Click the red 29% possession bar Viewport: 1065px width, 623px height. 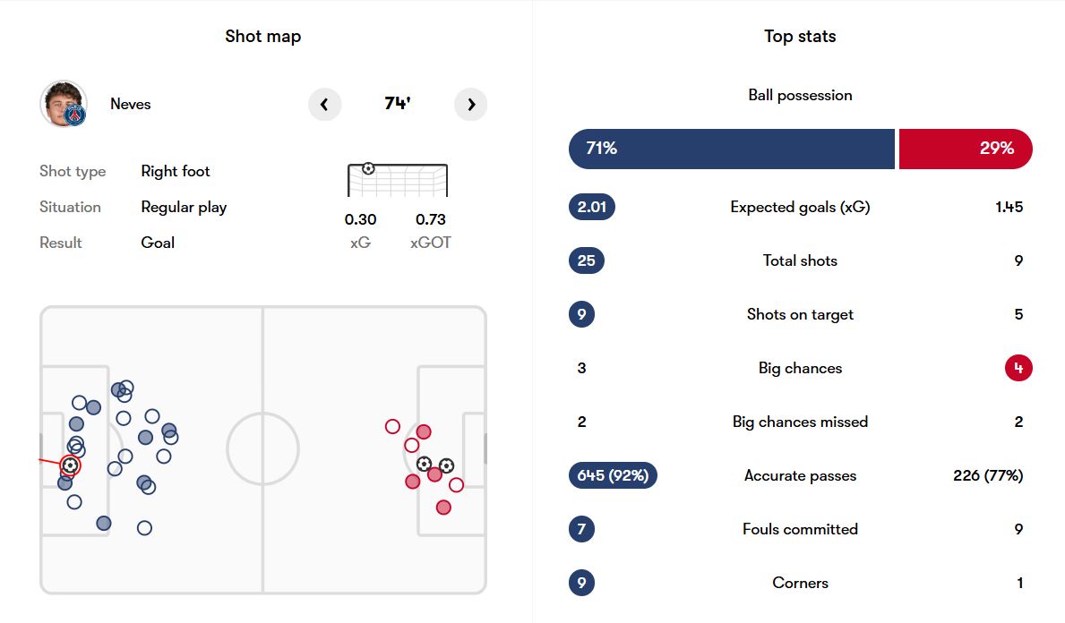coord(965,149)
